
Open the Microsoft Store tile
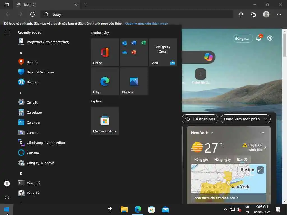(x=105, y=121)
